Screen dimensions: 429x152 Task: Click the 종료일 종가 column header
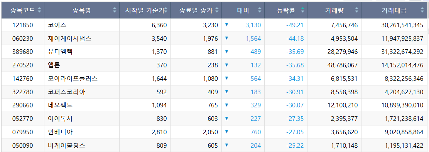(x=196, y=10)
